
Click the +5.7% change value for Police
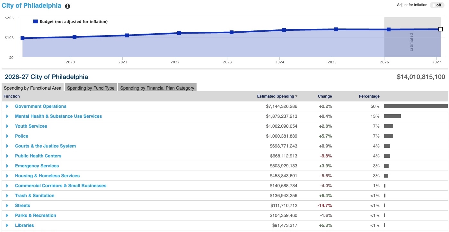click(325, 136)
